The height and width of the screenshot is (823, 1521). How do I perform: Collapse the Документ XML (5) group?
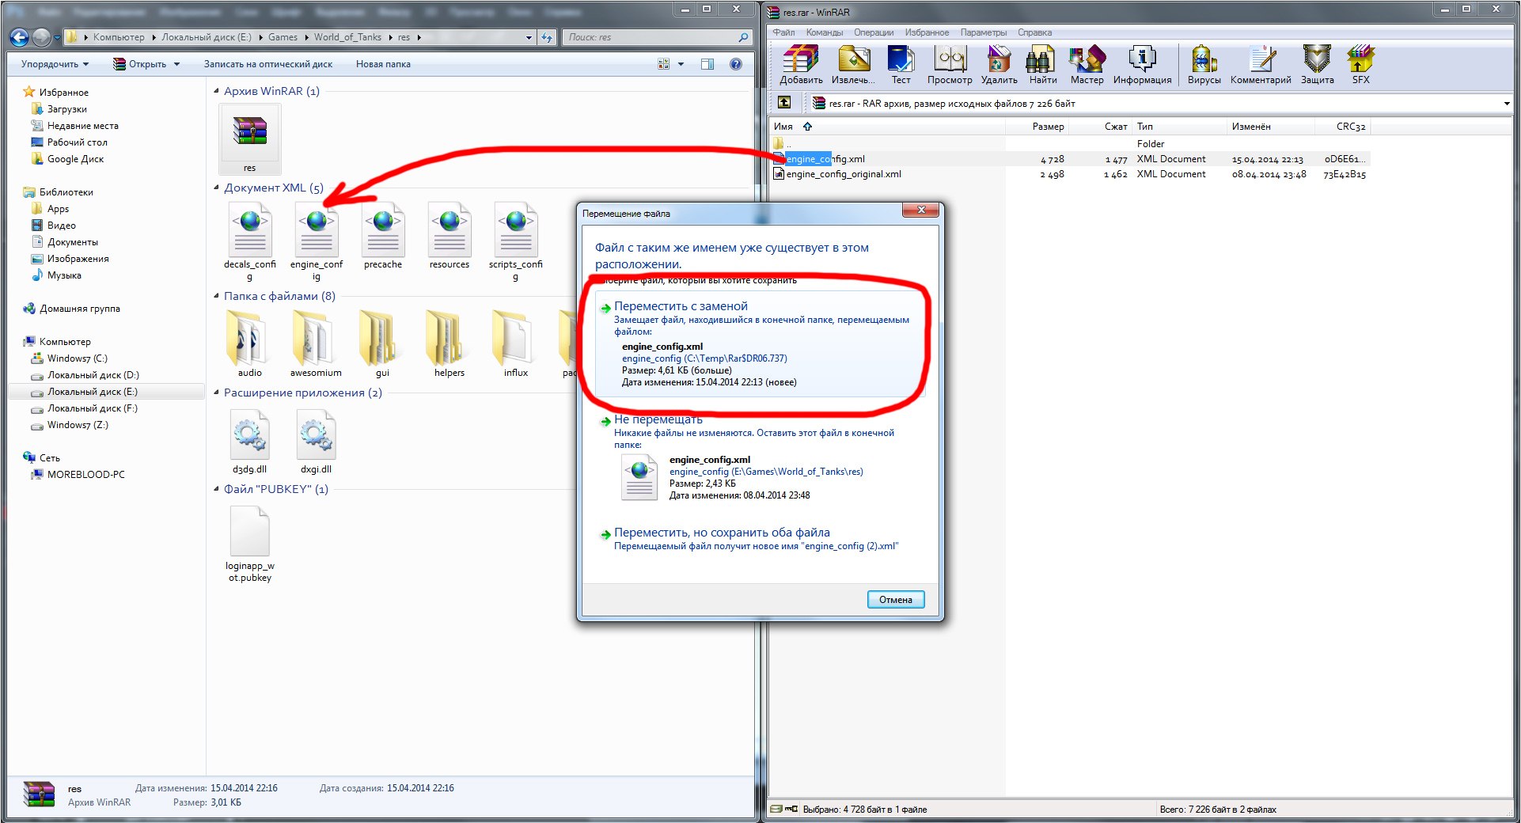pos(216,188)
